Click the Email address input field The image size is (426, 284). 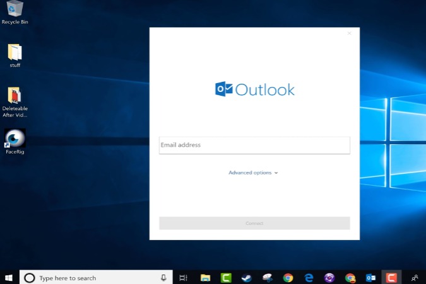(x=254, y=145)
